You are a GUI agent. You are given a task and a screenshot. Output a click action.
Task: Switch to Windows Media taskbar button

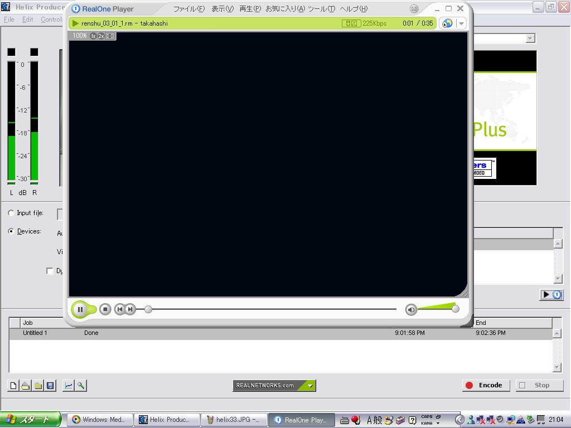(100, 420)
